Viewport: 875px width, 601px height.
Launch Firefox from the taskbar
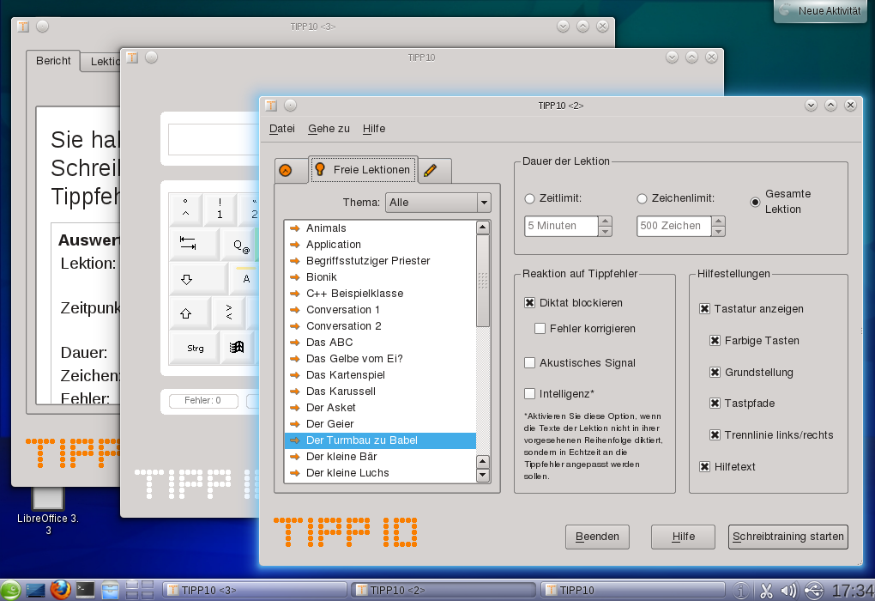click(60, 590)
